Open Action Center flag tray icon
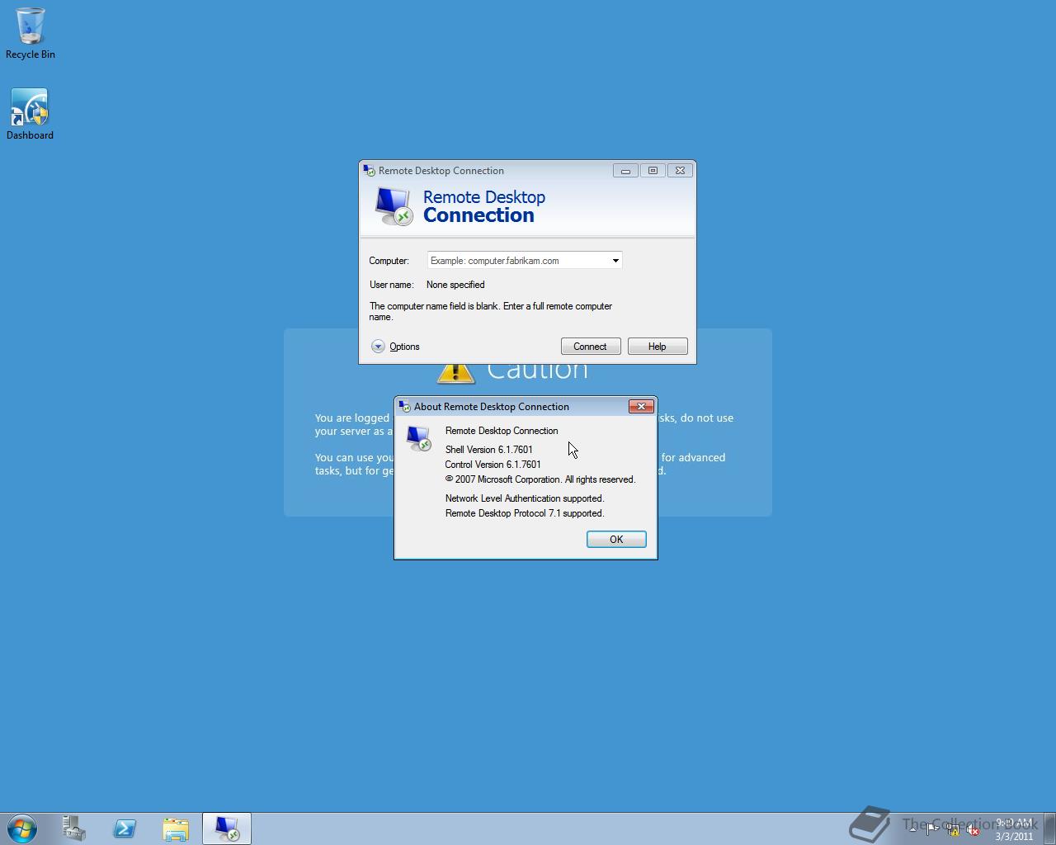Viewport: 1056px width, 845px height. 932,830
